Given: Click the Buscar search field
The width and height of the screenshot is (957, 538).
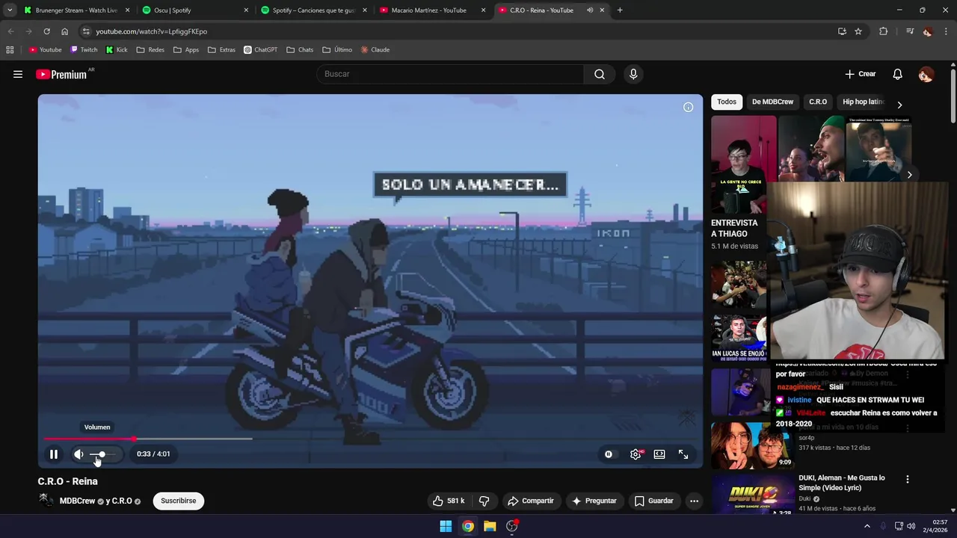Looking at the screenshot, I should tap(450, 74).
